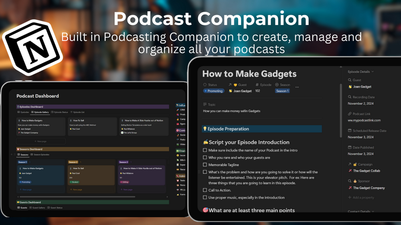Tick the 'Memorable Tagline' checkbox
Screen dimensions: 401x225
click(x=205, y=165)
